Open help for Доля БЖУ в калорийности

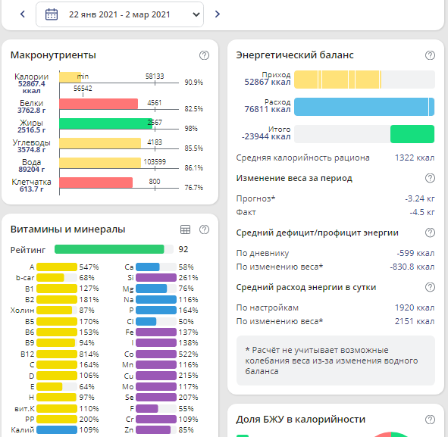click(430, 420)
